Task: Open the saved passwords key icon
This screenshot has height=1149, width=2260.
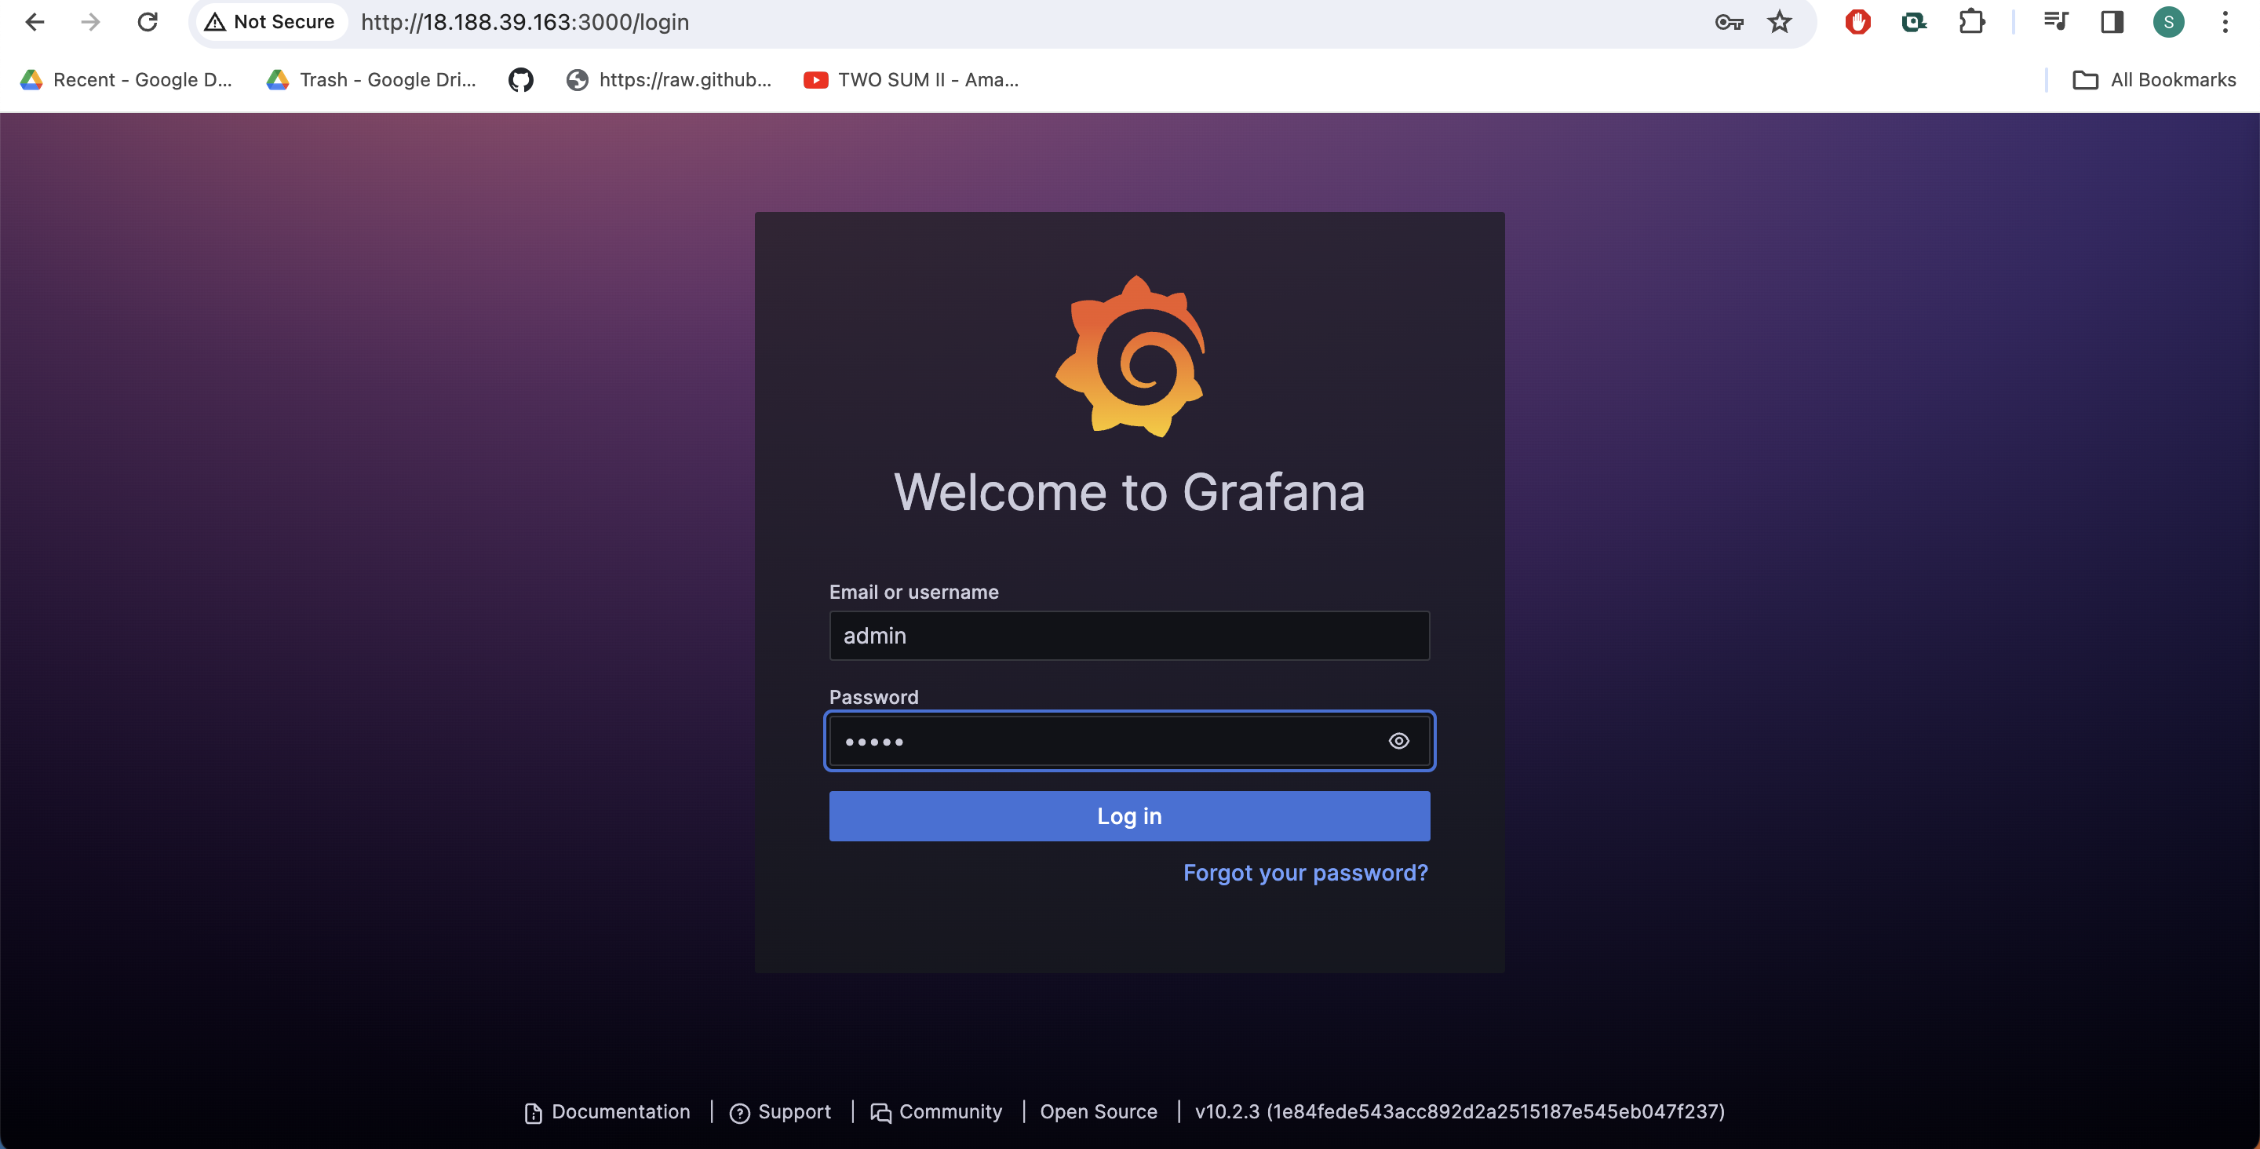Action: click(x=1728, y=22)
